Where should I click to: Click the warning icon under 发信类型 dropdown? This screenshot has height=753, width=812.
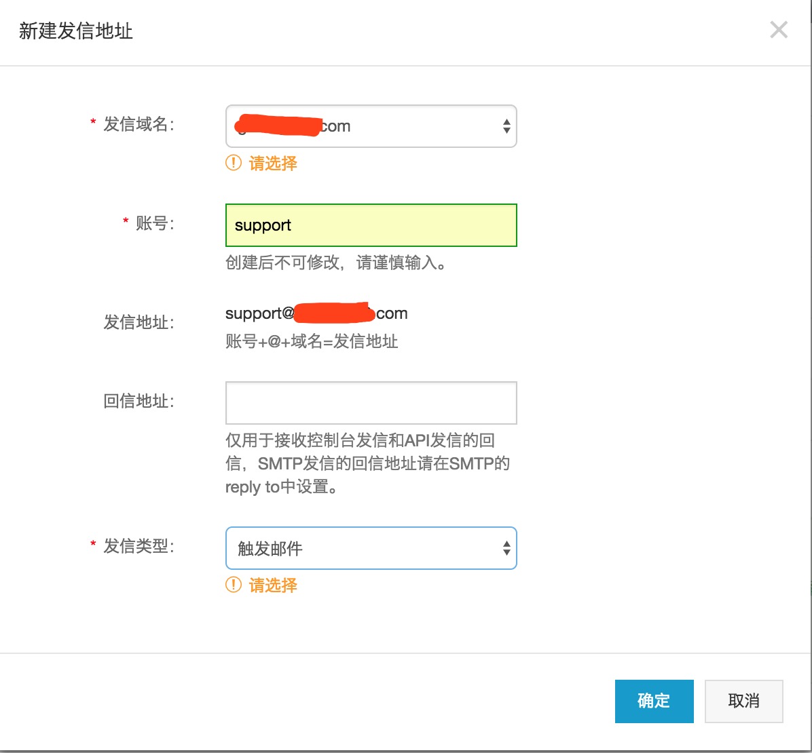234,585
